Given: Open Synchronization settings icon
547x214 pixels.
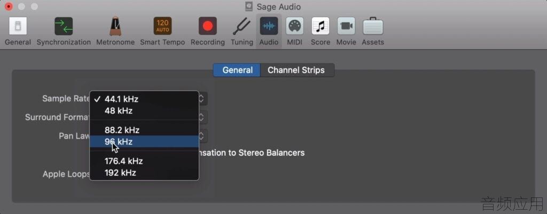Looking at the screenshot, I should tap(64, 26).
